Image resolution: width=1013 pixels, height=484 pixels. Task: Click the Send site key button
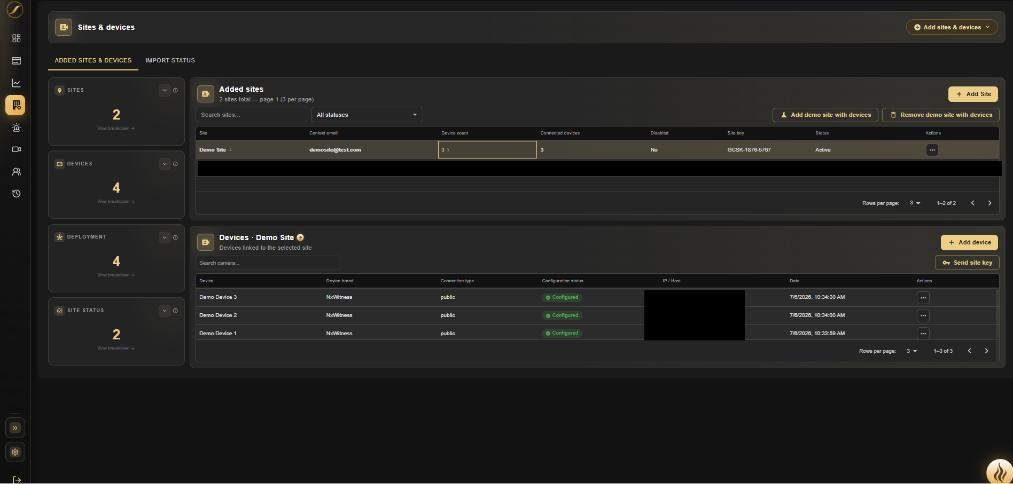point(967,263)
